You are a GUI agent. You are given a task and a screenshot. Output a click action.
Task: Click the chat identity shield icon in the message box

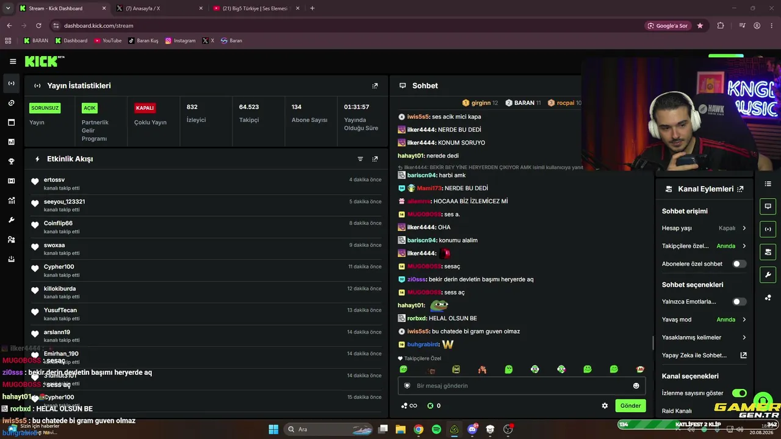click(x=408, y=386)
